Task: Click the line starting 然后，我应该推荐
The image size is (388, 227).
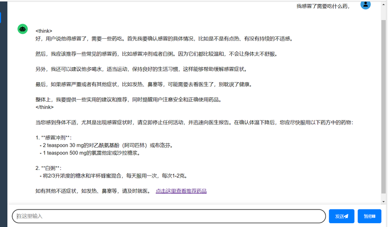Action: pyautogui.click(x=157, y=54)
